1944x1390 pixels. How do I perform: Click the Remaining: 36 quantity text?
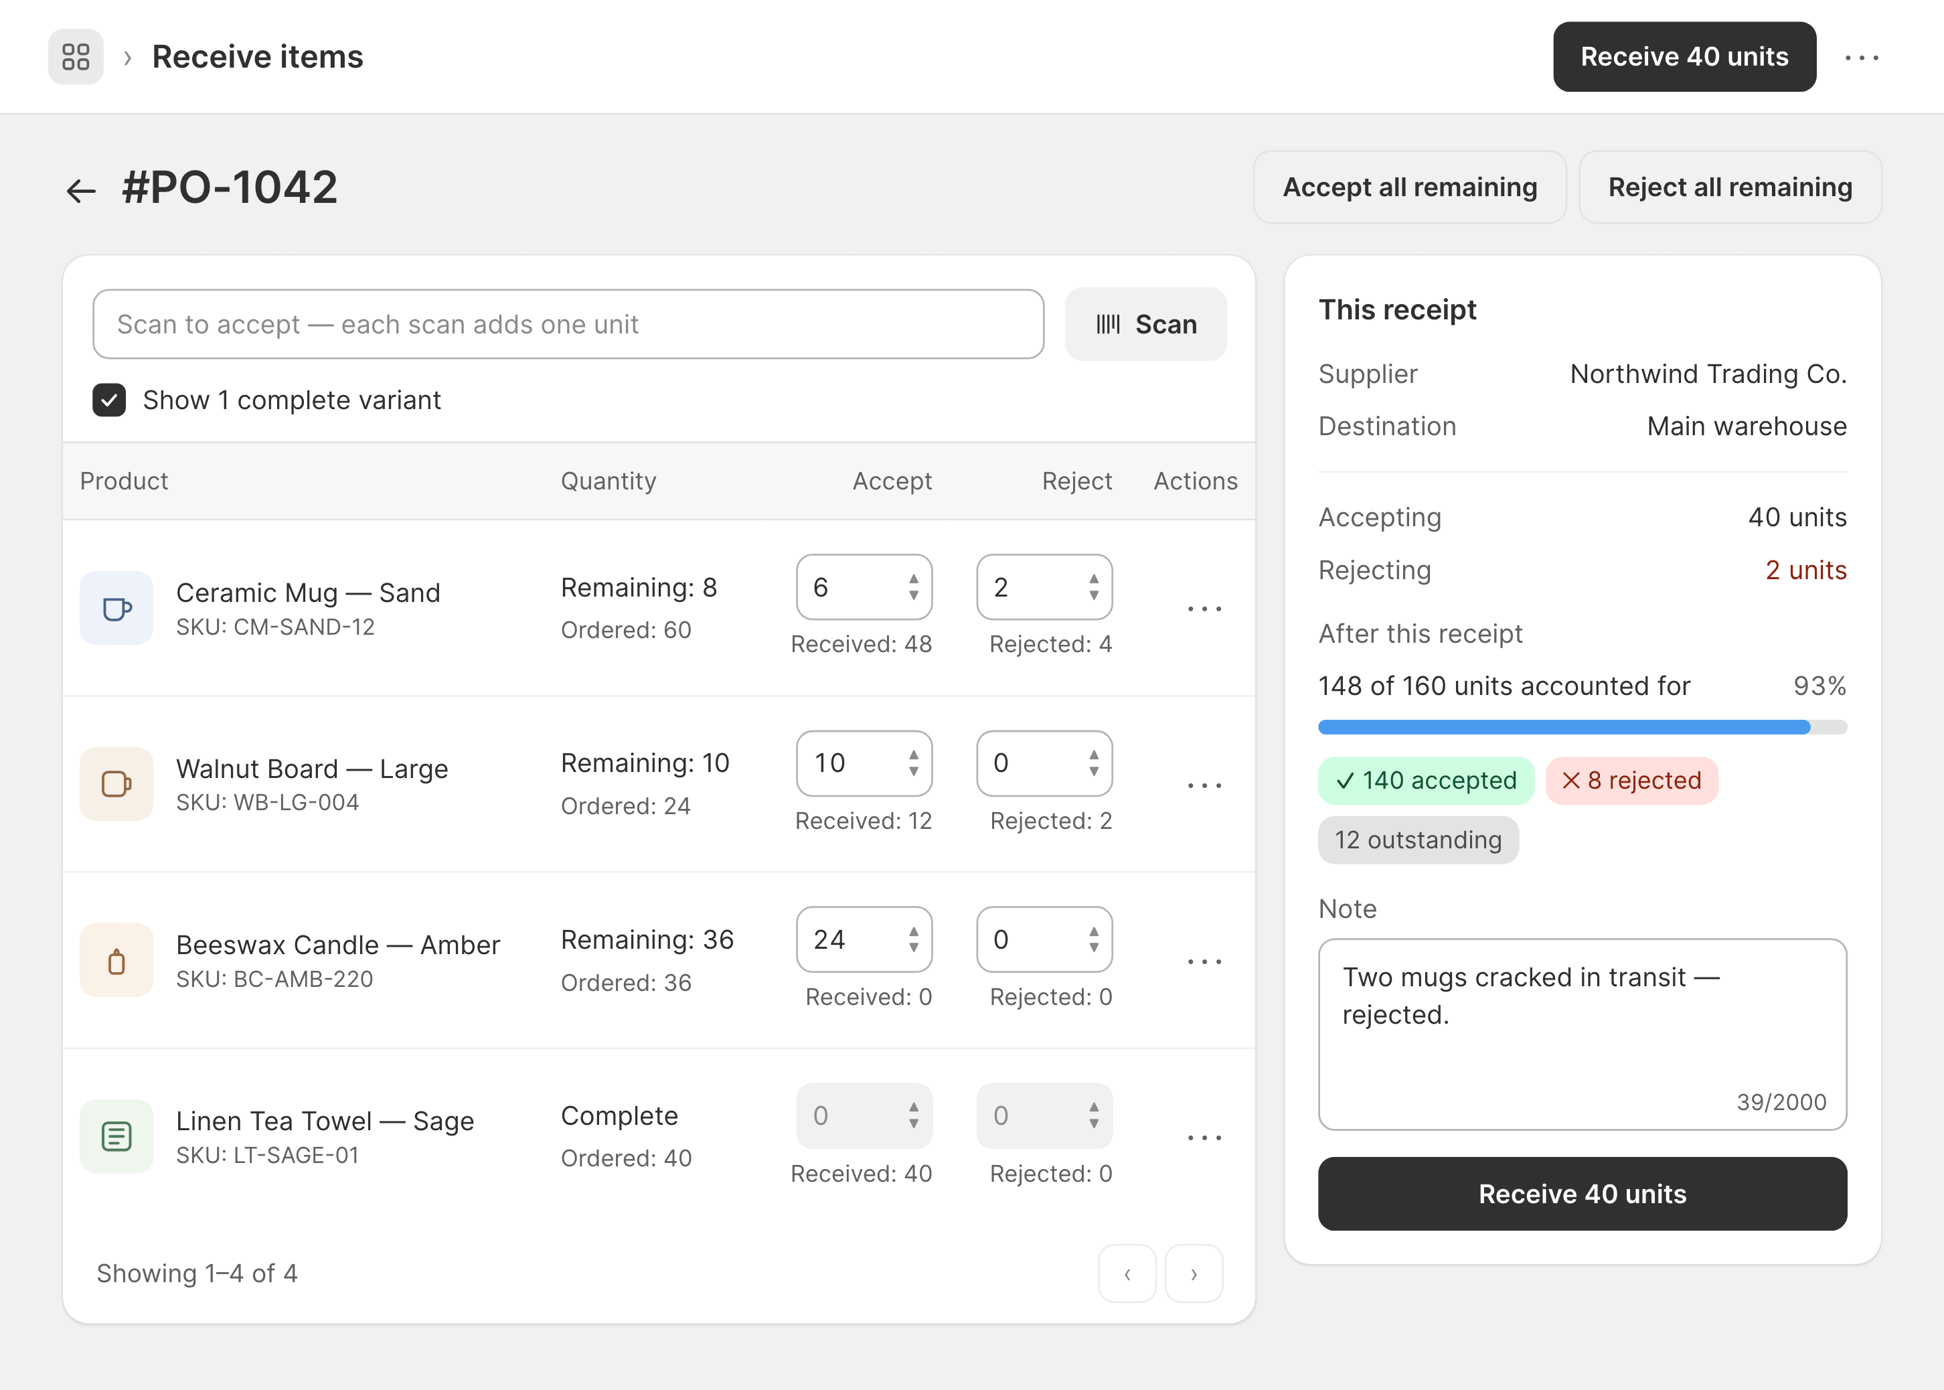(x=647, y=940)
